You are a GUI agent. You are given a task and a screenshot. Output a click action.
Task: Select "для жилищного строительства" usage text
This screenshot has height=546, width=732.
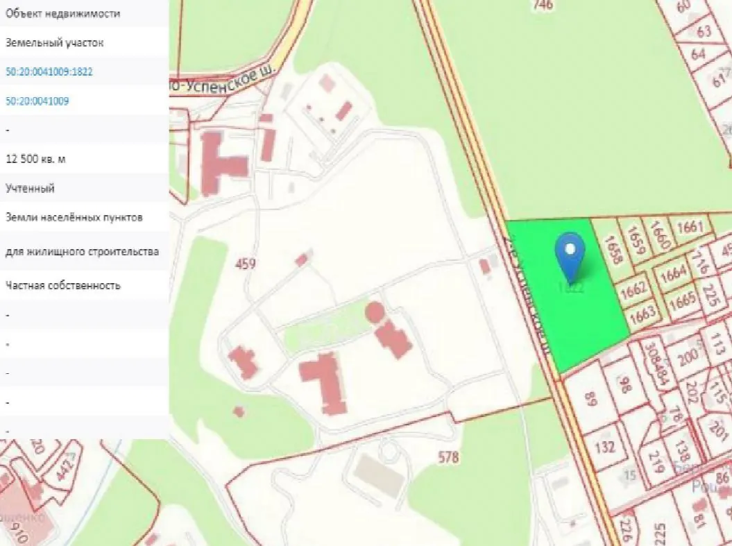coord(82,252)
